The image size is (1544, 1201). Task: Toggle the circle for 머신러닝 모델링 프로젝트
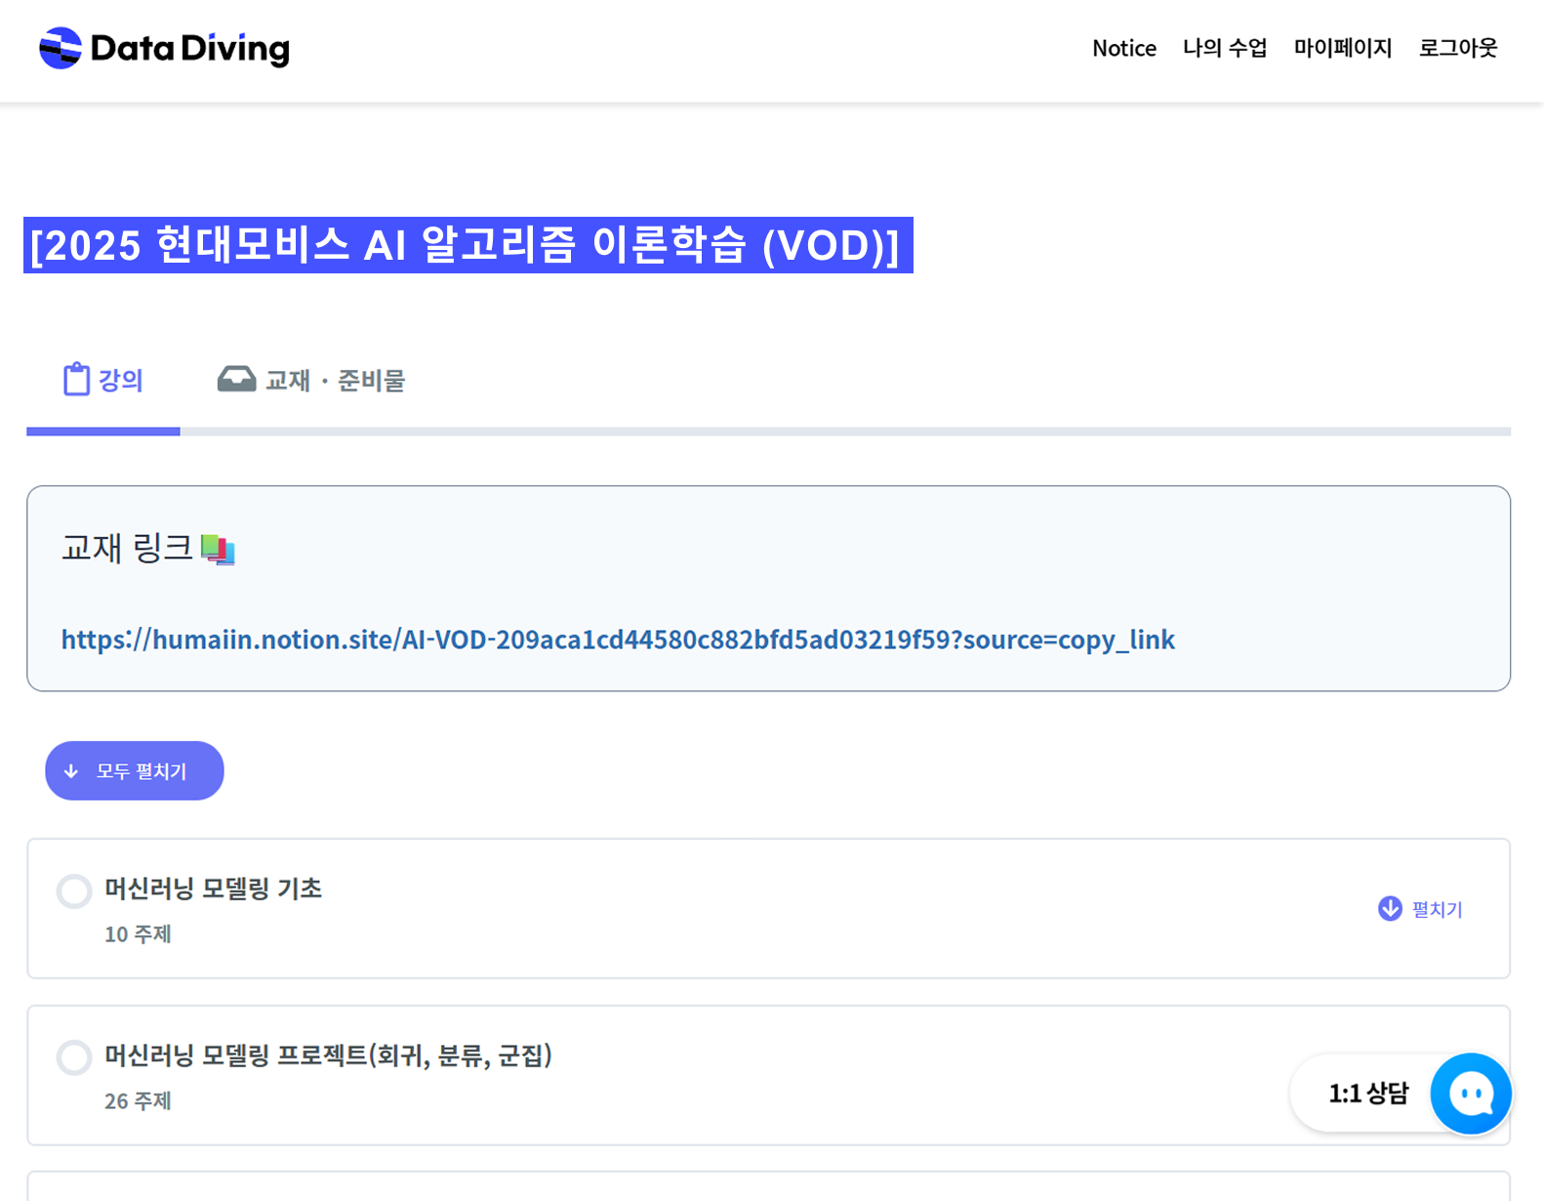pos(74,1057)
